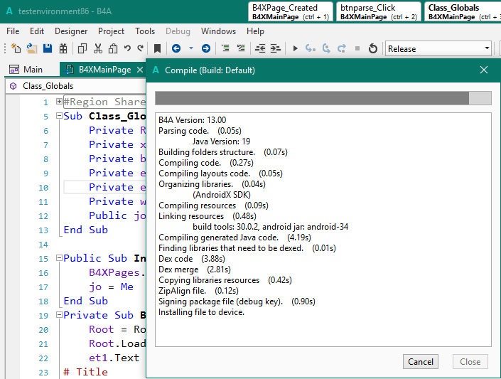
Task: Click the Copy toolbar icon
Action: click(x=82, y=48)
